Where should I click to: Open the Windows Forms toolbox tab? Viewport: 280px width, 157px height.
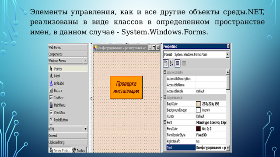(x=66, y=61)
